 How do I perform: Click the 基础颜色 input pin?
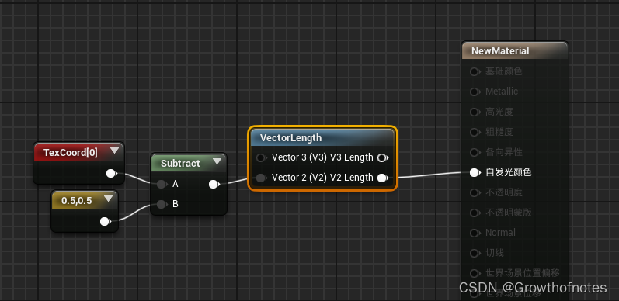click(x=475, y=72)
